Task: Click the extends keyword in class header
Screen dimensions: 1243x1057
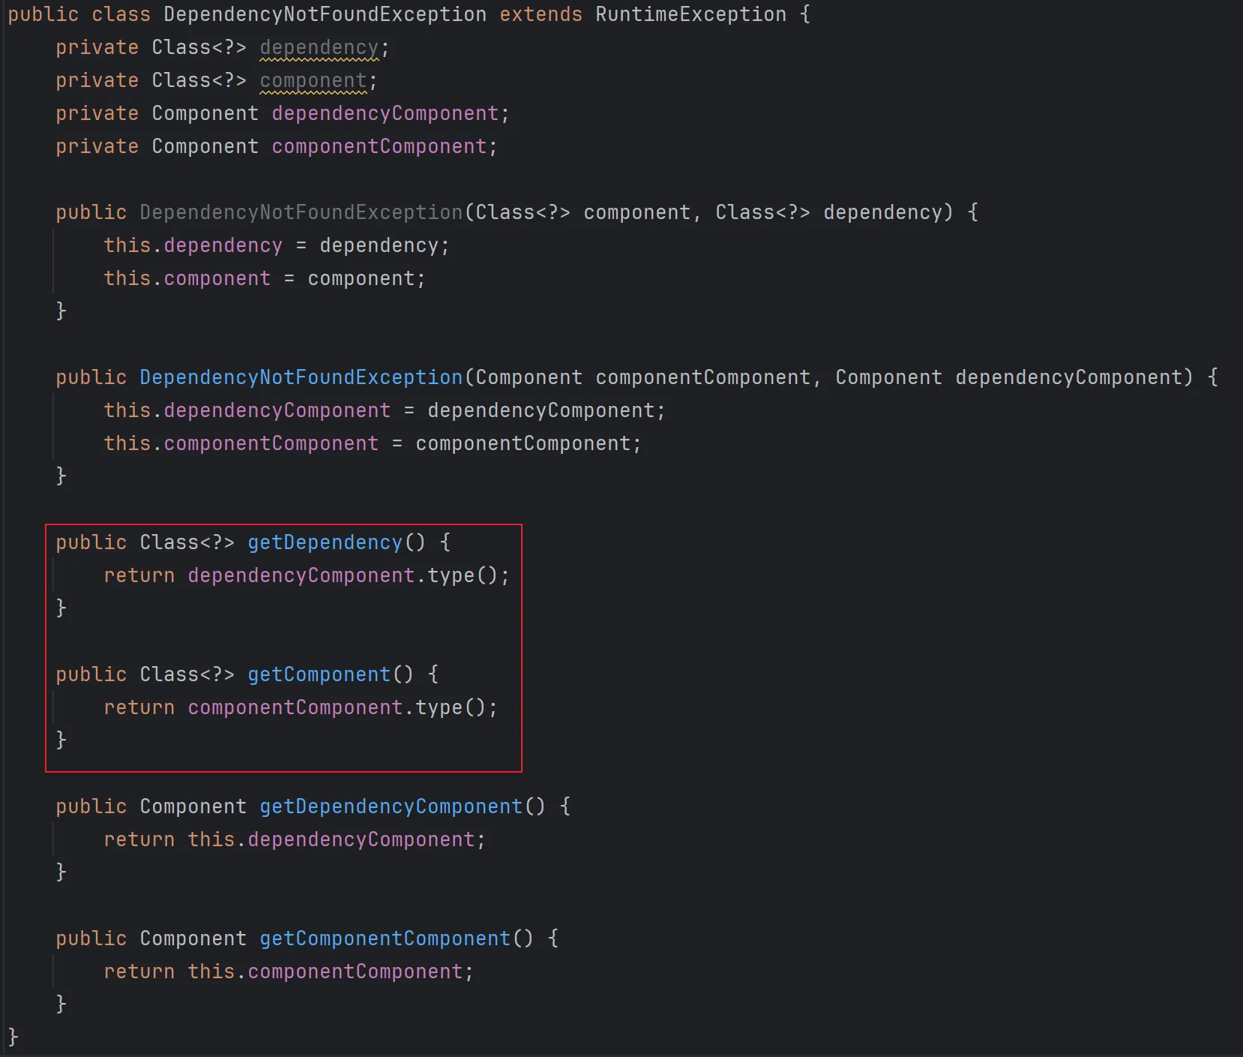Action: [x=541, y=14]
